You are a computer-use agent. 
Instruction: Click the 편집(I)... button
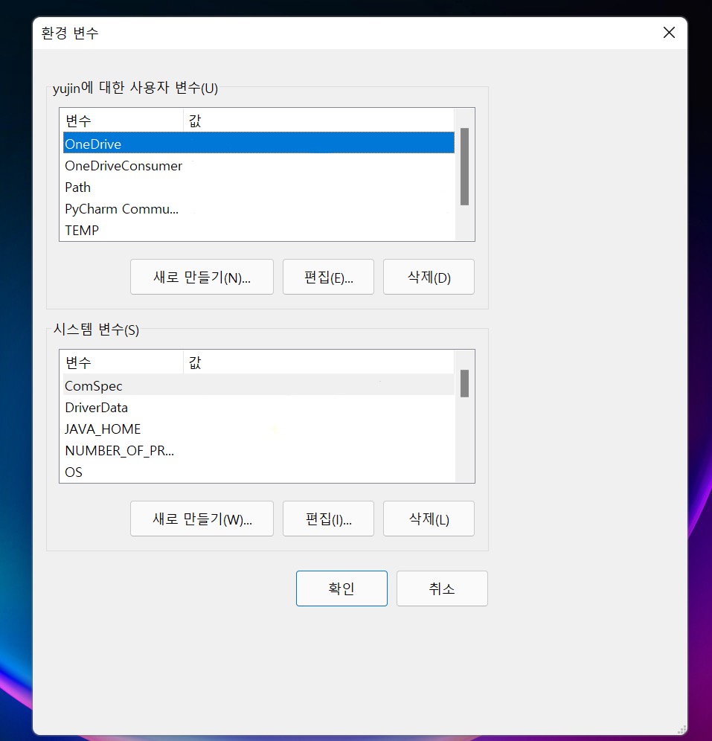click(328, 519)
